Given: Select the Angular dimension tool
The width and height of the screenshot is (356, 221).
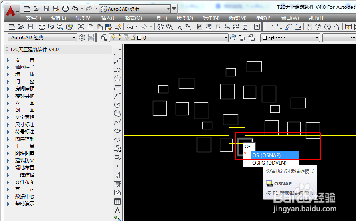Looking at the screenshot, I should coord(337,27).
